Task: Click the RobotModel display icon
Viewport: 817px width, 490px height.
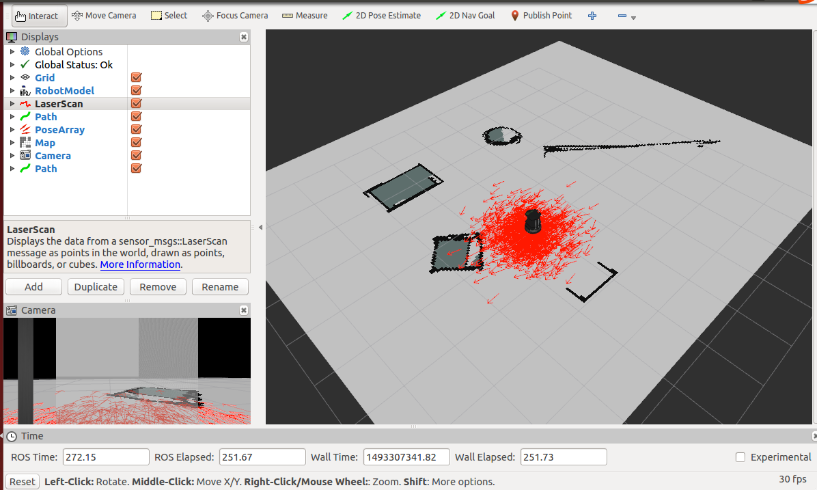Action: [x=25, y=90]
